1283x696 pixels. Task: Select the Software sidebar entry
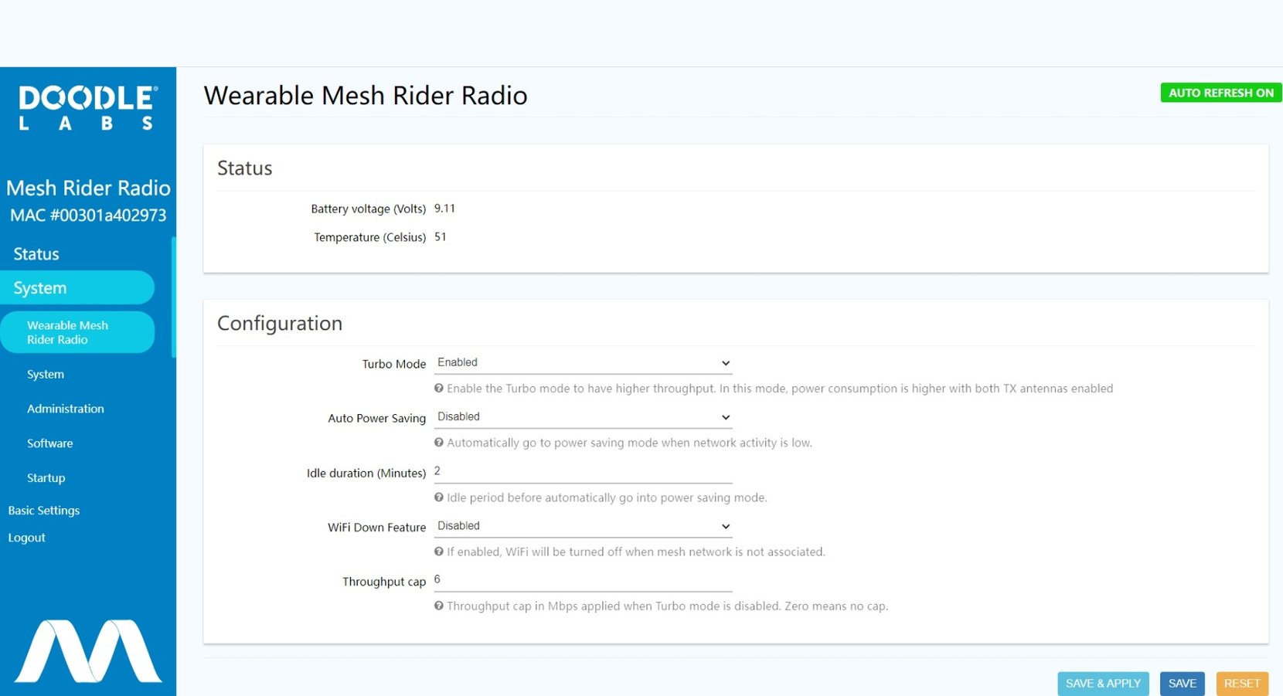(49, 443)
